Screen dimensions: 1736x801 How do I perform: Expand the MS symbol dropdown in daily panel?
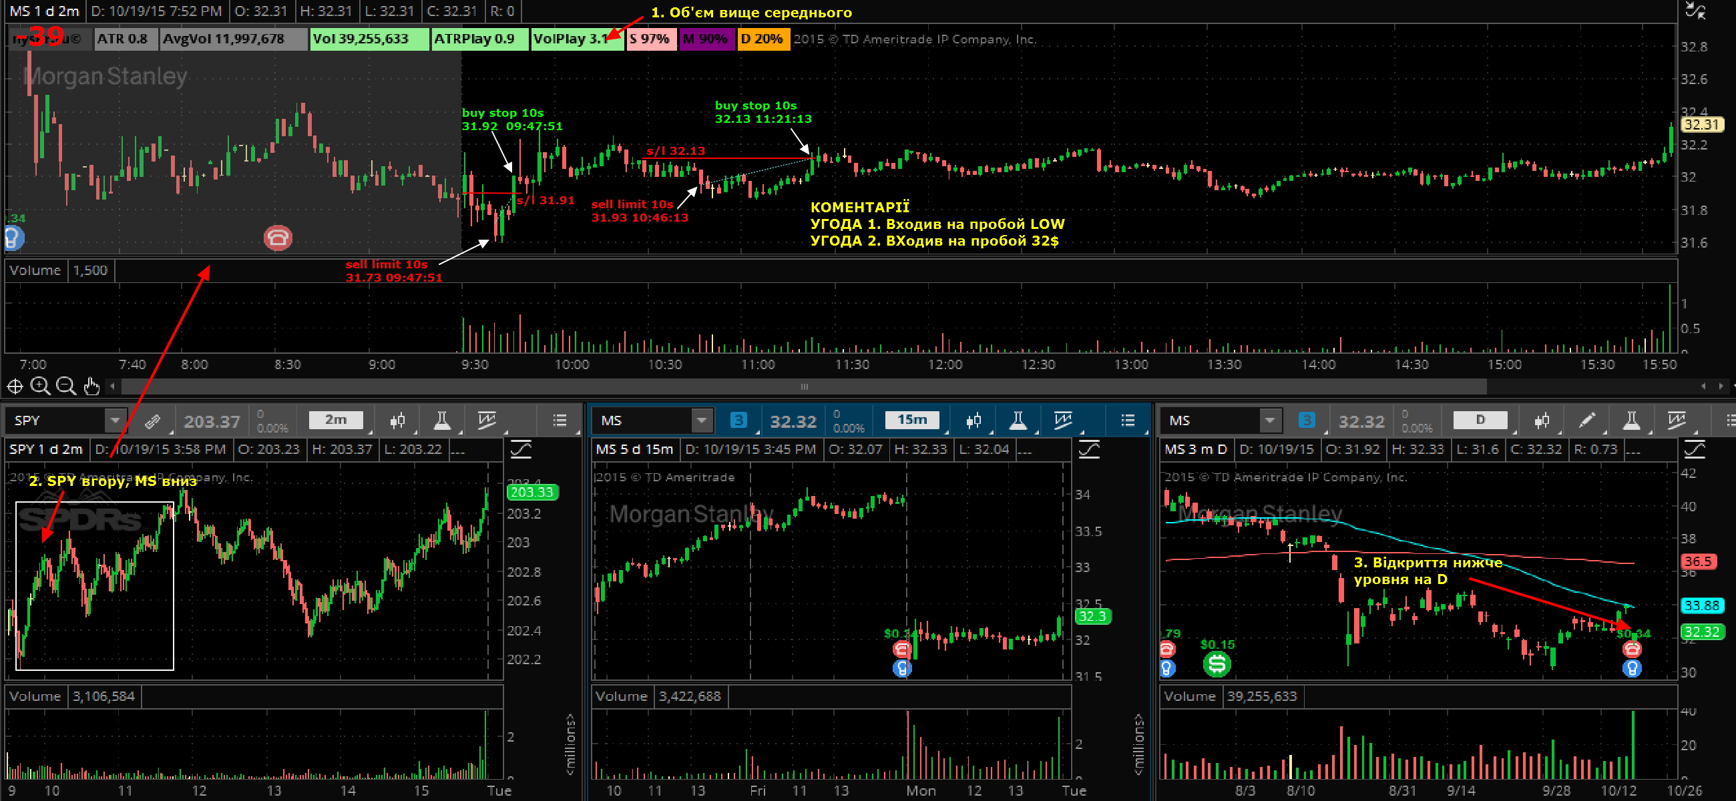pos(1270,421)
